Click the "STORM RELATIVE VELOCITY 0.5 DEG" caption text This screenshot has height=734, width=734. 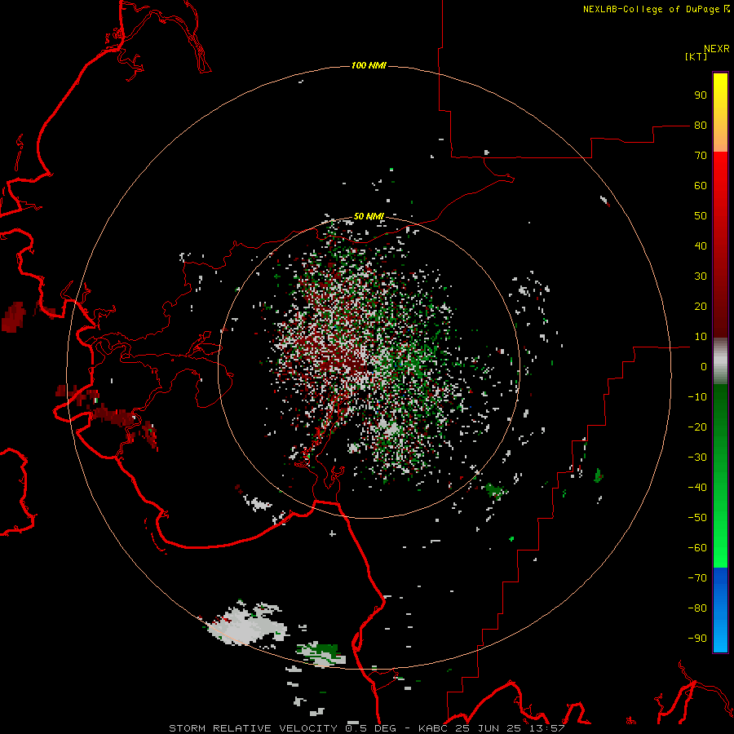click(x=282, y=728)
